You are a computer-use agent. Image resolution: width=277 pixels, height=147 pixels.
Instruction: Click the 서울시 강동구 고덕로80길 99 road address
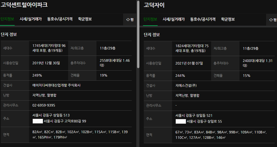click(65, 121)
